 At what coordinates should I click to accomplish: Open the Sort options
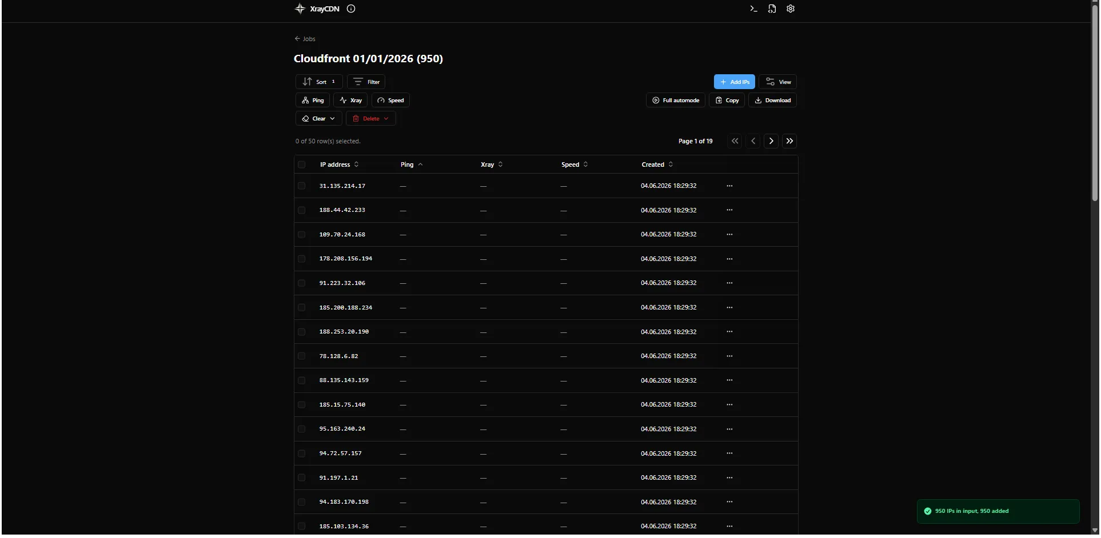[x=319, y=82]
